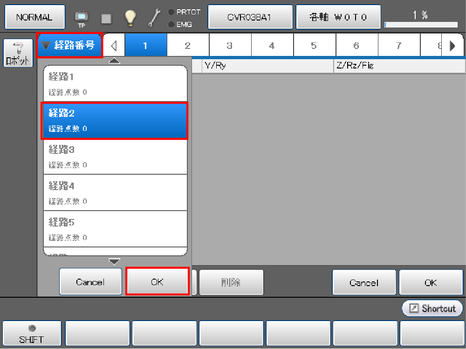Switch to tab number 3
Viewport: 466px width, 349px height.
pos(230,46)
